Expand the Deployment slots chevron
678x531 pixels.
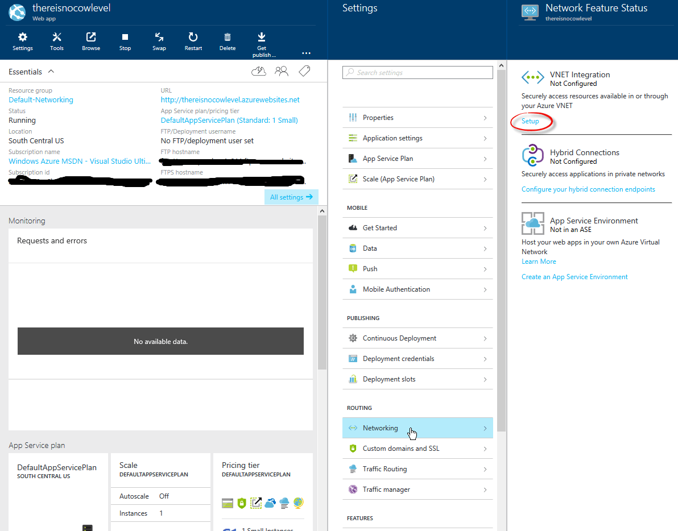click(485, 379)
